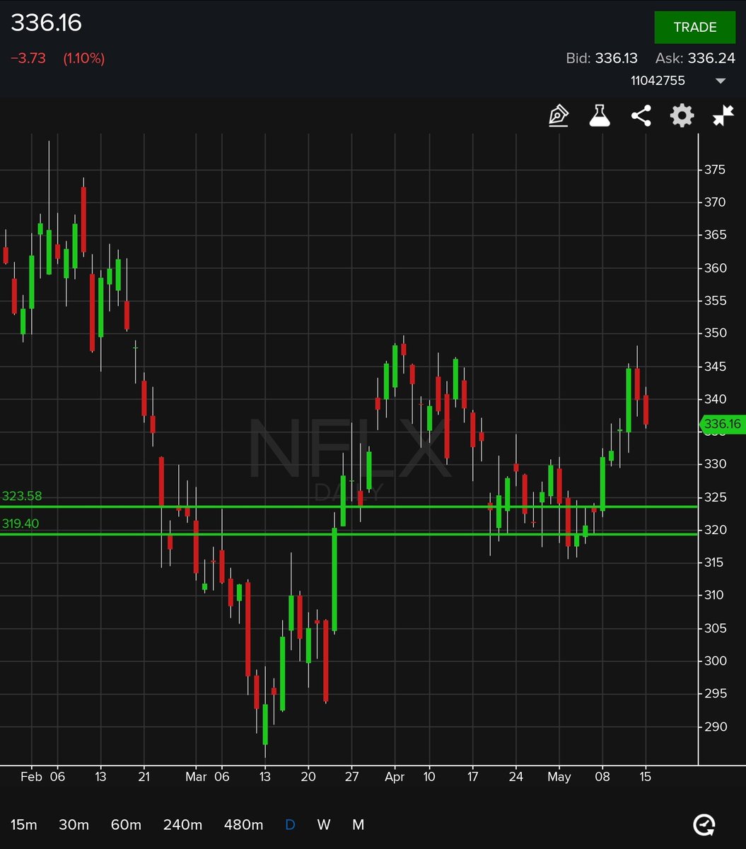The width and height of the screenshot is (746, 849).
Task: Switch to the 15m timeframe
Action: click(23, 824)
